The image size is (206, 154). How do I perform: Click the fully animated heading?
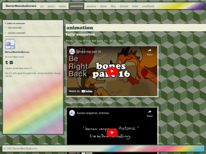click(80, 35)
